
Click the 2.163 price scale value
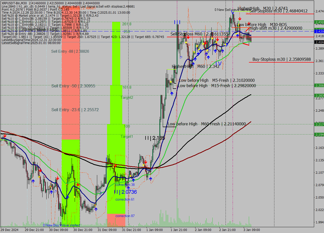[x=319, y=148]
